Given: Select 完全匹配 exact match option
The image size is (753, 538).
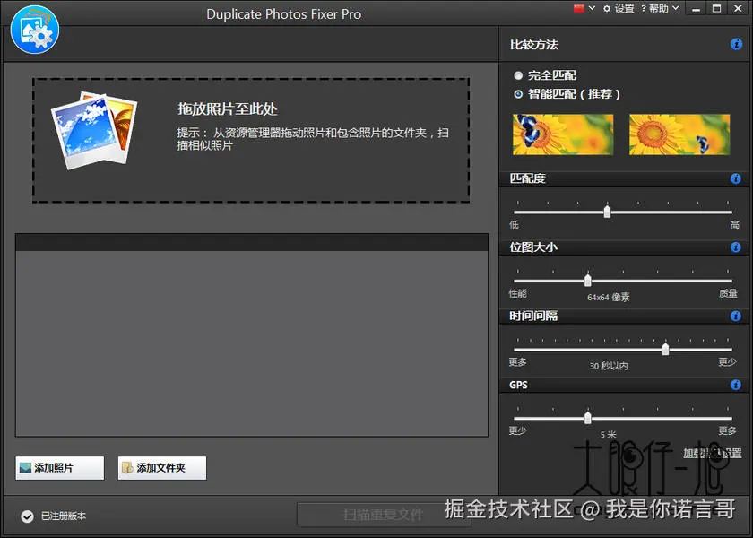Looking at the screenshot, I should (x=545, y=75).
